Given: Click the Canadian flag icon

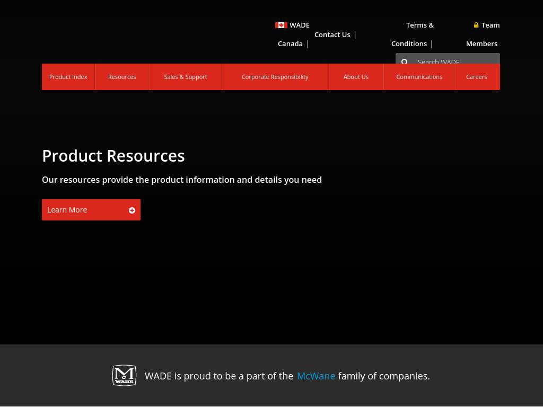Looking at the screenshot, I should pos(281,25).
